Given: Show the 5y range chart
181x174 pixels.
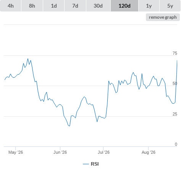Looking at the screenshot, I should coord(170,6).
